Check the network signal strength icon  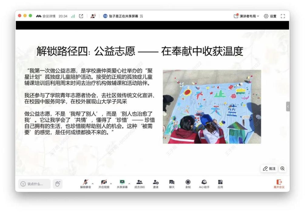[x=73, y=16]
